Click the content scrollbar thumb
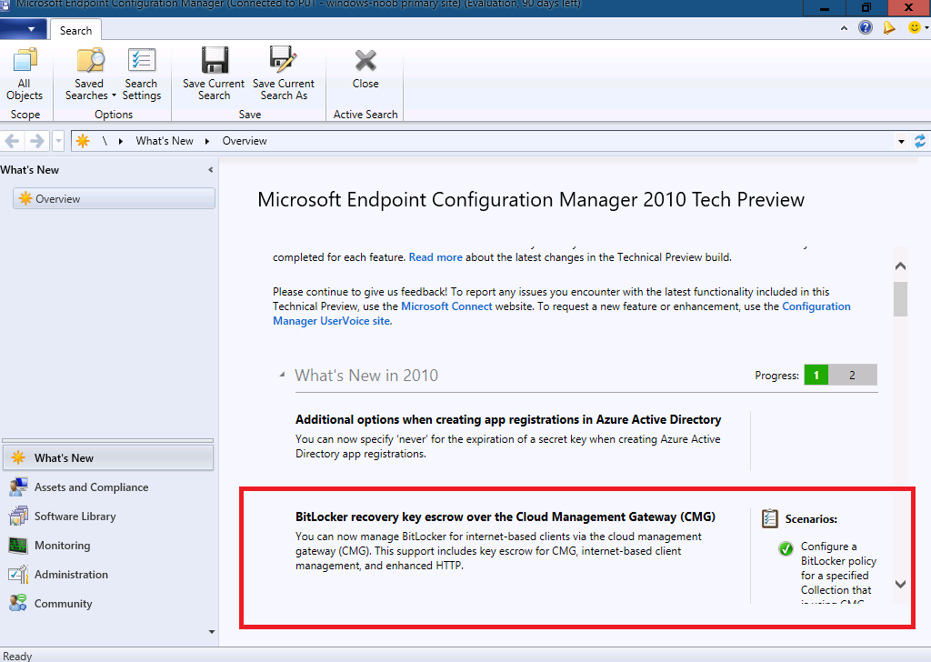The image size is (931, 662). tap(900, 299)
